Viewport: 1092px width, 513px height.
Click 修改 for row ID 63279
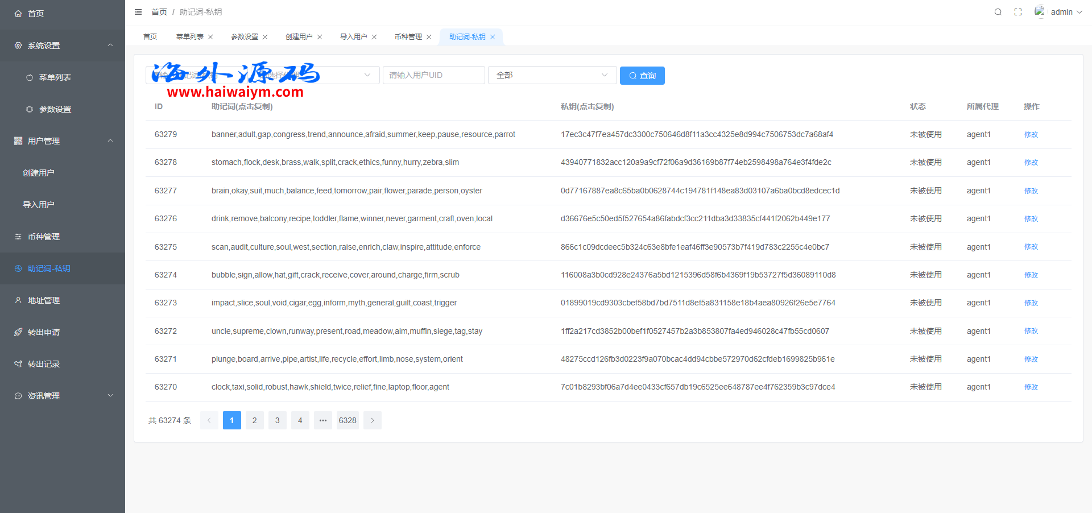click(1031, 135)
